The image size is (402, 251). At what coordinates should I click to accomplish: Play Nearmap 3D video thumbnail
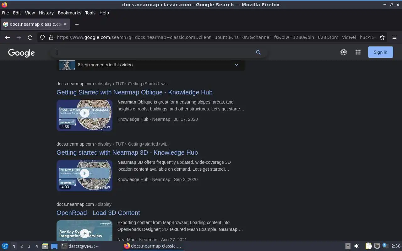click(x=84, y=175)
